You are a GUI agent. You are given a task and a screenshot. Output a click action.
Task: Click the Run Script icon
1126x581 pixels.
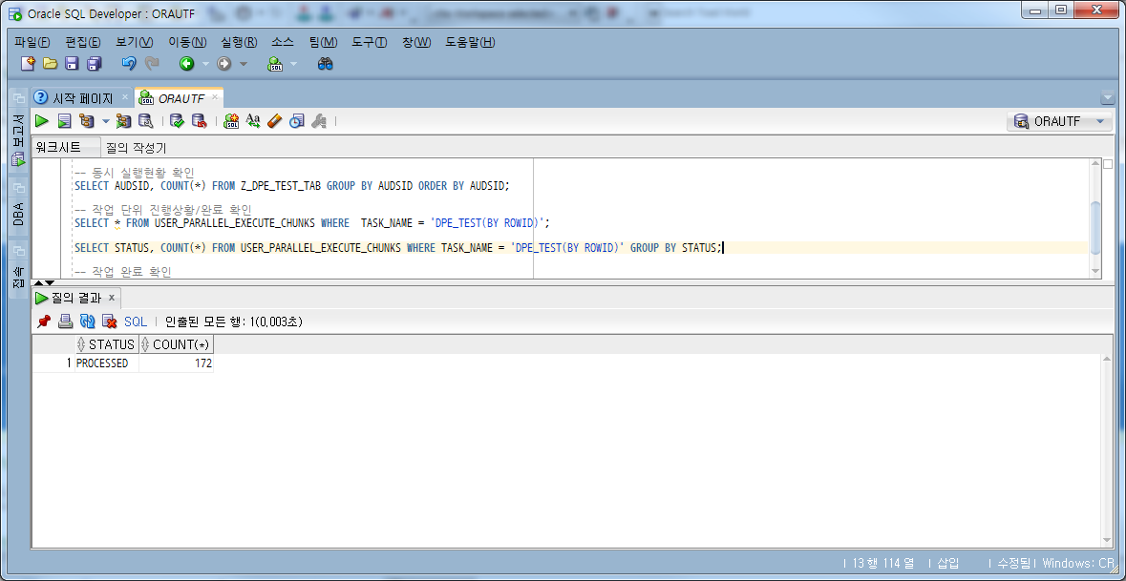tap(65, 121)
